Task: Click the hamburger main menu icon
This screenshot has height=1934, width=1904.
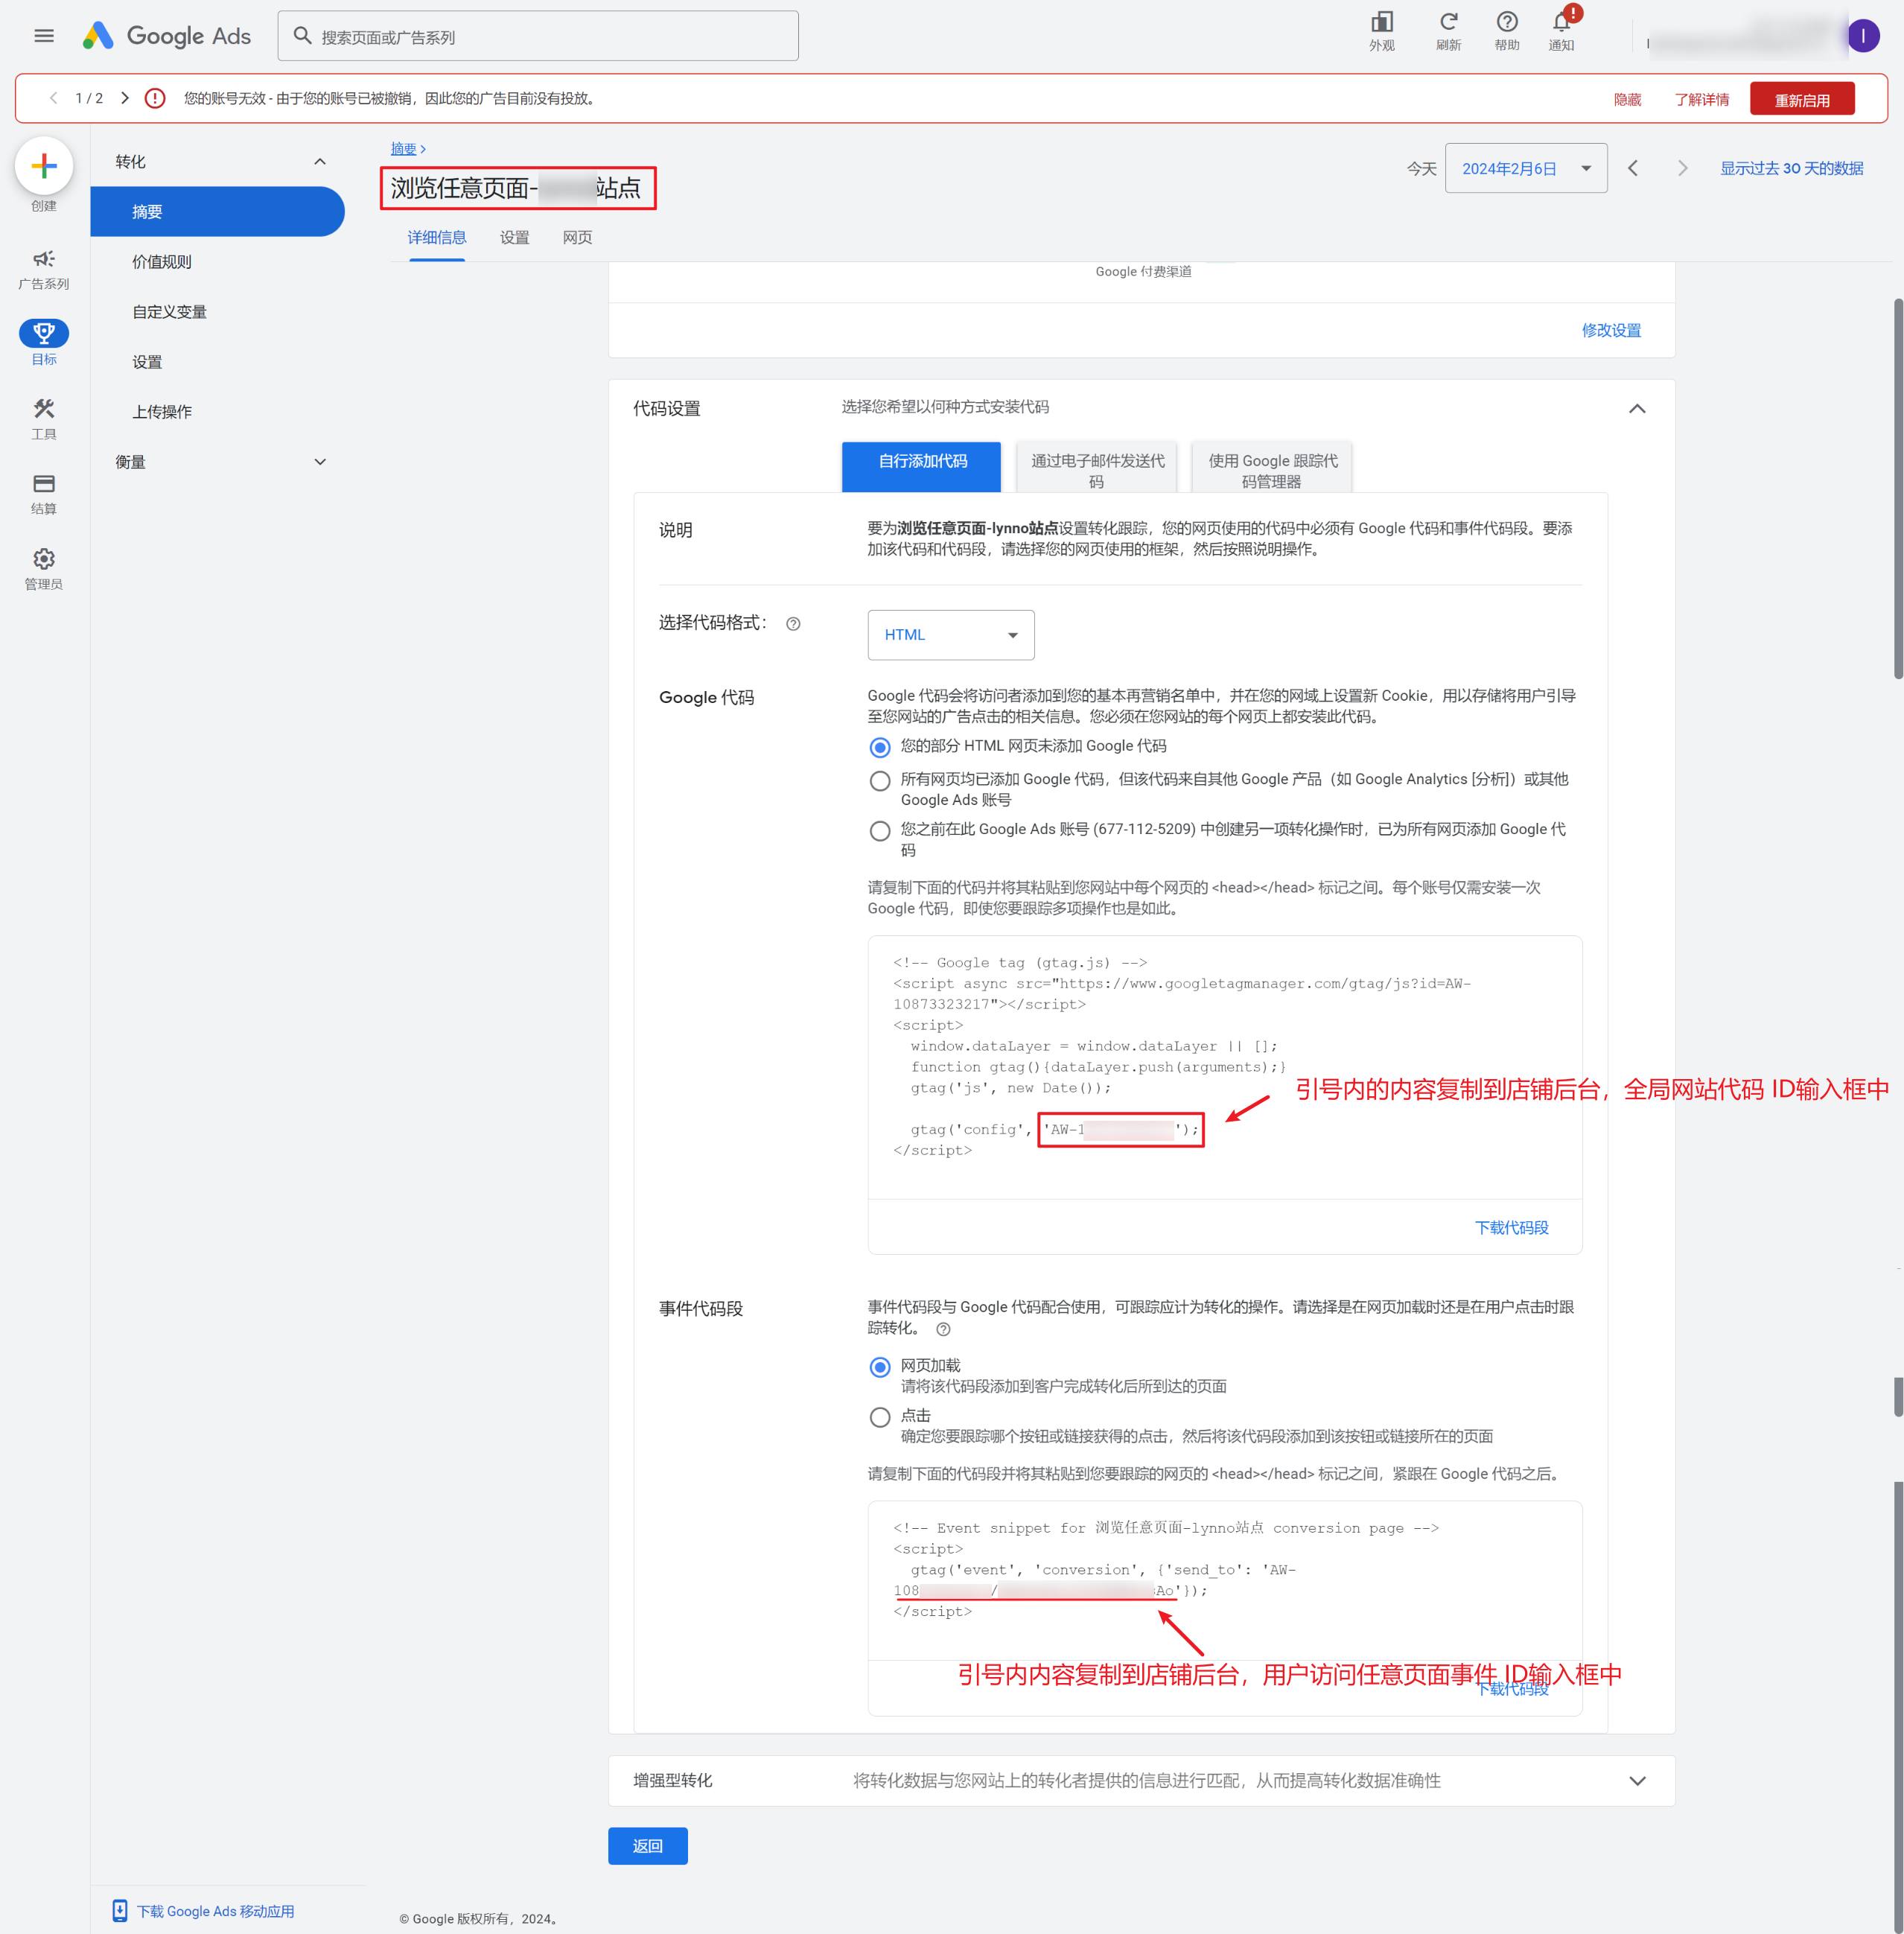Action: click(44, 36)
